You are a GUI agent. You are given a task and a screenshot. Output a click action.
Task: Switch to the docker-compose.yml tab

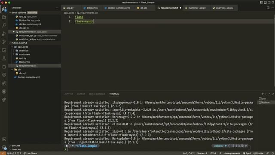119,8
